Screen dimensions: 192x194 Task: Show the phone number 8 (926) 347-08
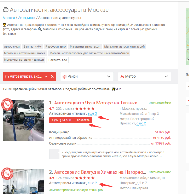pyautogui.click(x=71, y=120)
